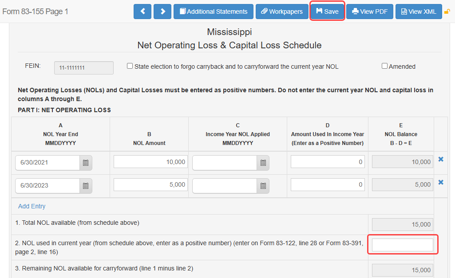455x278 pixels.
Task: Click the orange unlock padlock icon
Action: [x=447, y=12]
